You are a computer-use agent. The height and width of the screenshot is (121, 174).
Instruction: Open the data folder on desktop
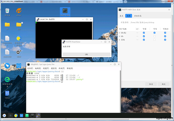[x=19, y=24]
